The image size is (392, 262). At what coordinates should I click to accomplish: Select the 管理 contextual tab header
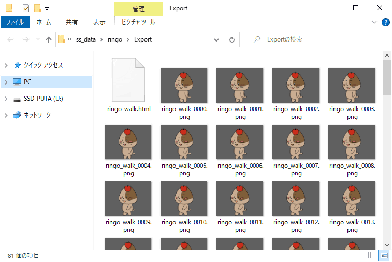pos(139,9)
